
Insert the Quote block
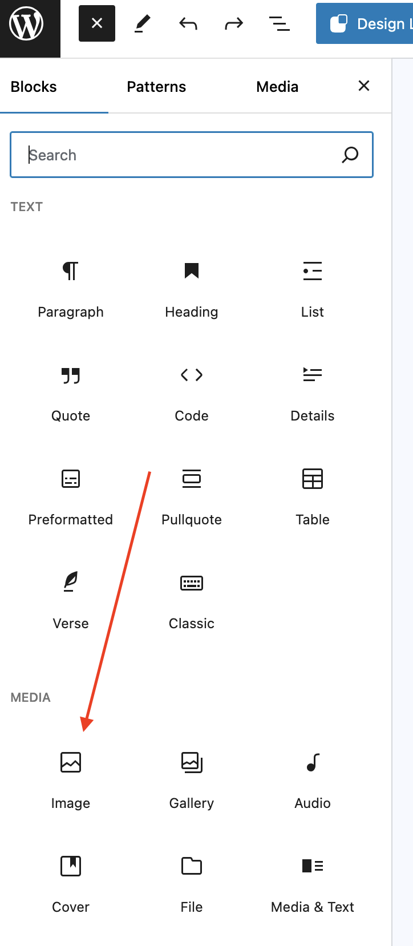(x=71, y=392)
